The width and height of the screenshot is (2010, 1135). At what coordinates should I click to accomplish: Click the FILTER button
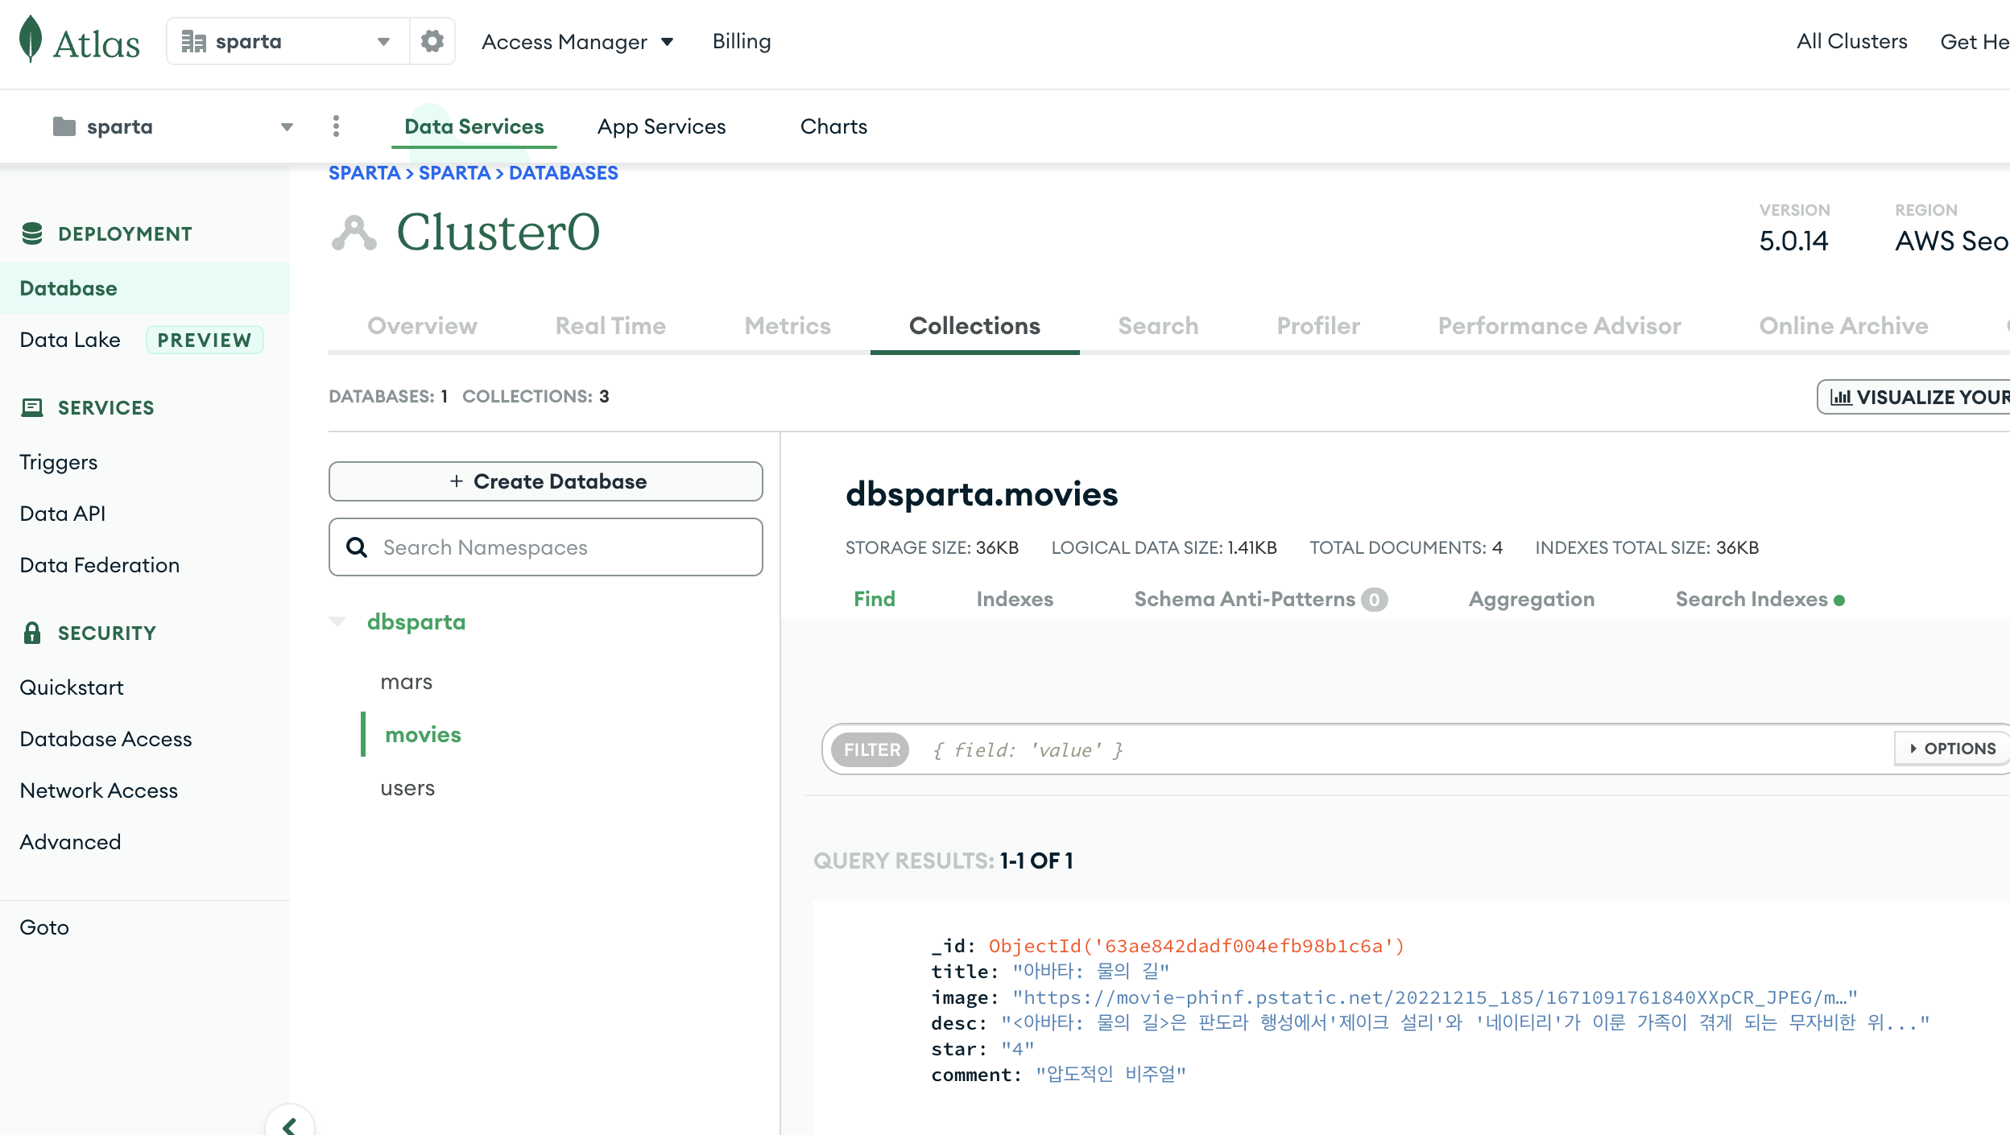coord(871,749)
